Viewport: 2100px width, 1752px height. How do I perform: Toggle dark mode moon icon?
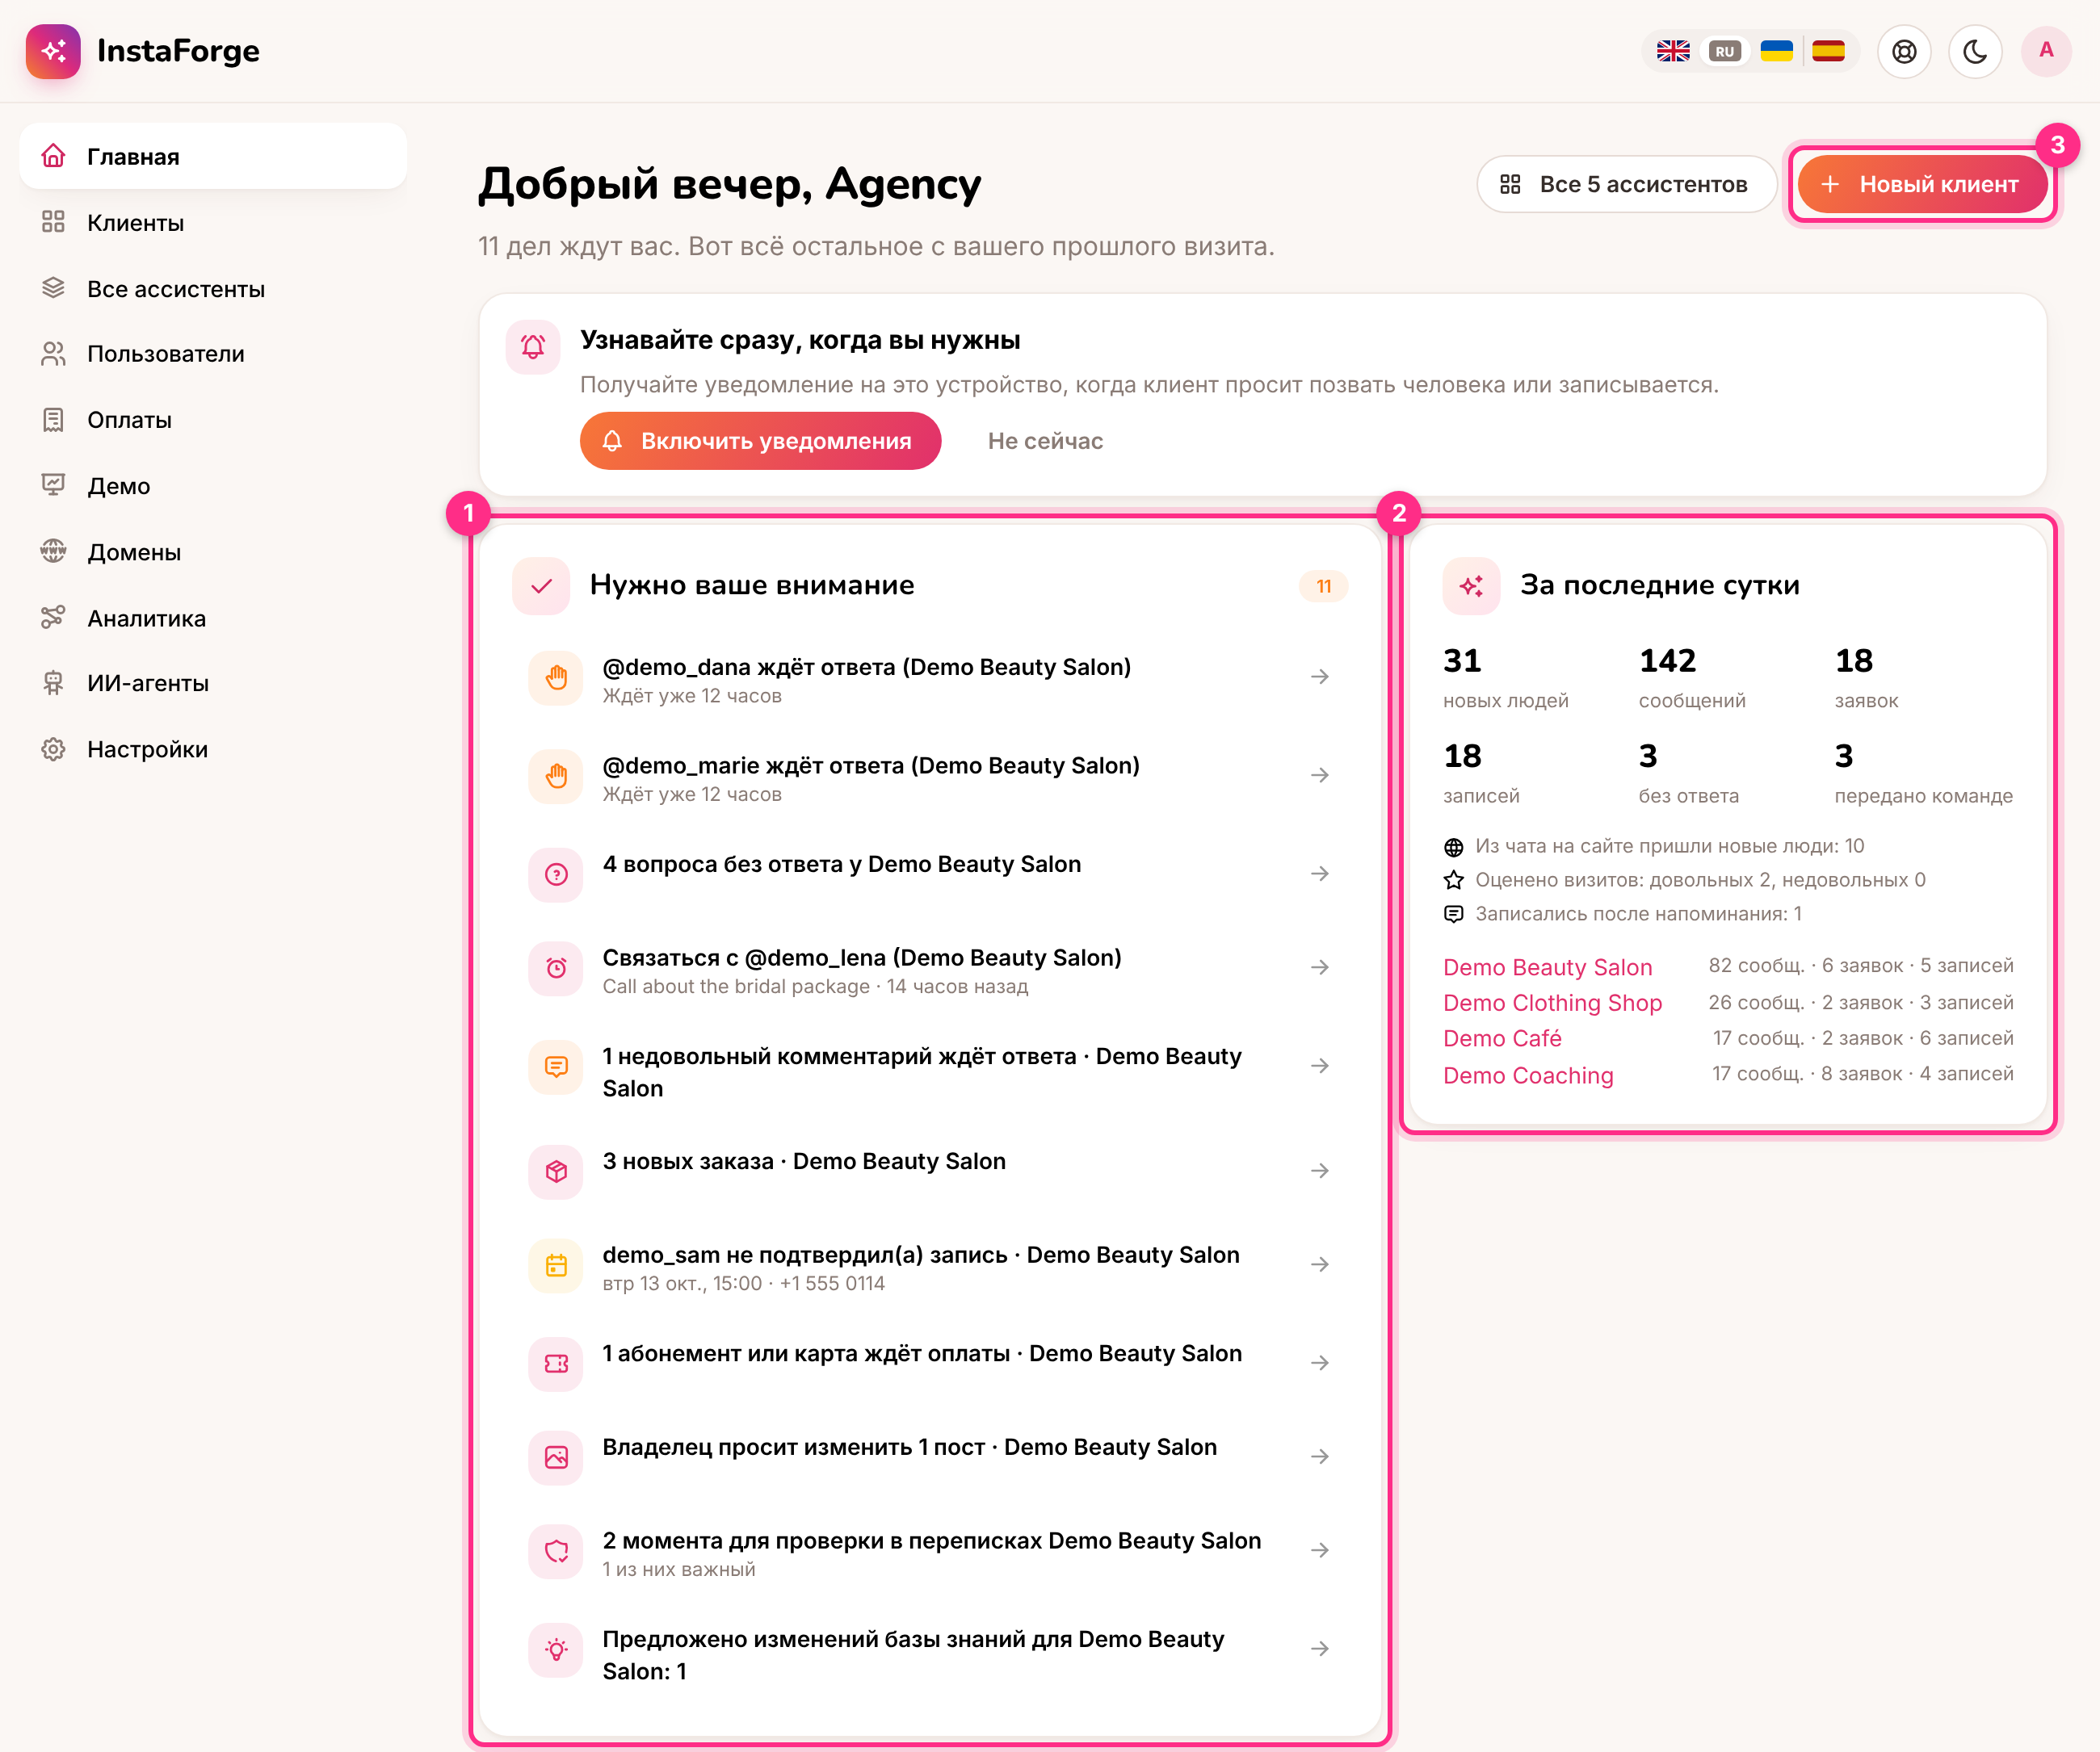[1975, 51]
